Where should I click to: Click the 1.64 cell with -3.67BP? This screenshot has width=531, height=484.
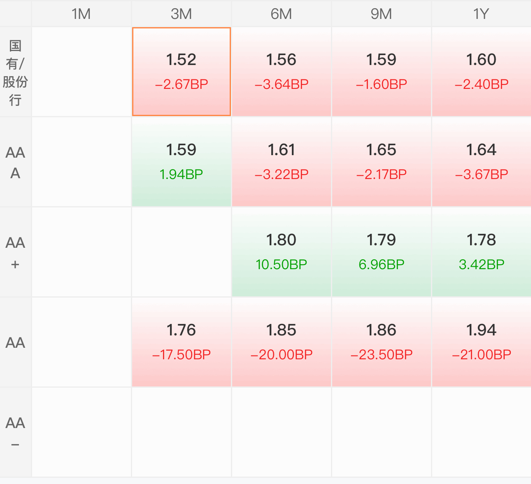click(x=482, y=162)
